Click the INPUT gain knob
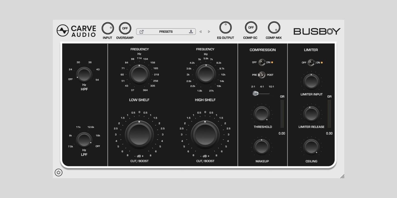 107,28
